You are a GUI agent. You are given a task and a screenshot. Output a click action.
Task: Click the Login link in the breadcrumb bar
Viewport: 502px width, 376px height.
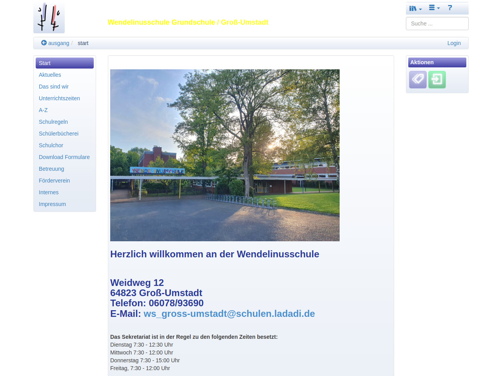point(454,43)
